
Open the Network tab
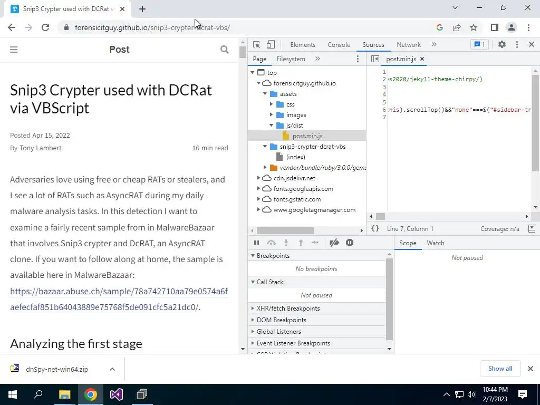(x=409, y=45)
